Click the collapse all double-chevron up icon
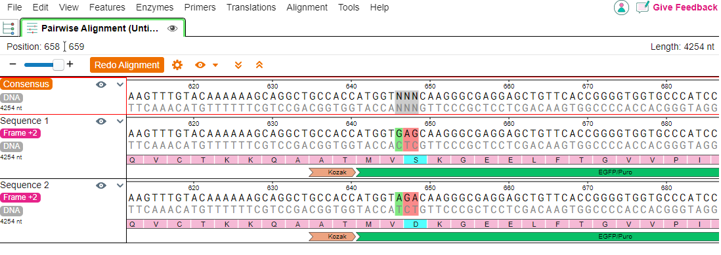721x255 pixels. point(259,65)
